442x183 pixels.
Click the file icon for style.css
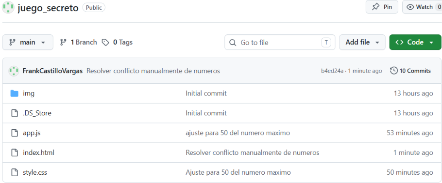tap(15, 172)
